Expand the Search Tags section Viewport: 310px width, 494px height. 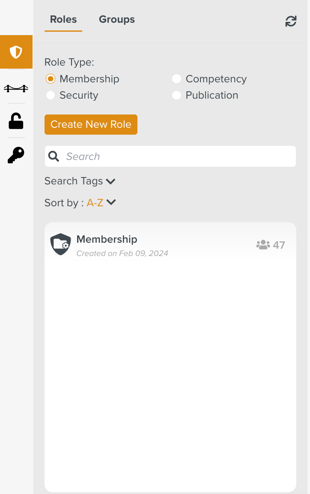point(80,181)
